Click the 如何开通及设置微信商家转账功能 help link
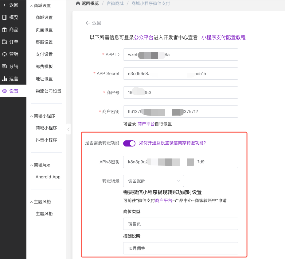The image size is (285, 259). [172, 143]
